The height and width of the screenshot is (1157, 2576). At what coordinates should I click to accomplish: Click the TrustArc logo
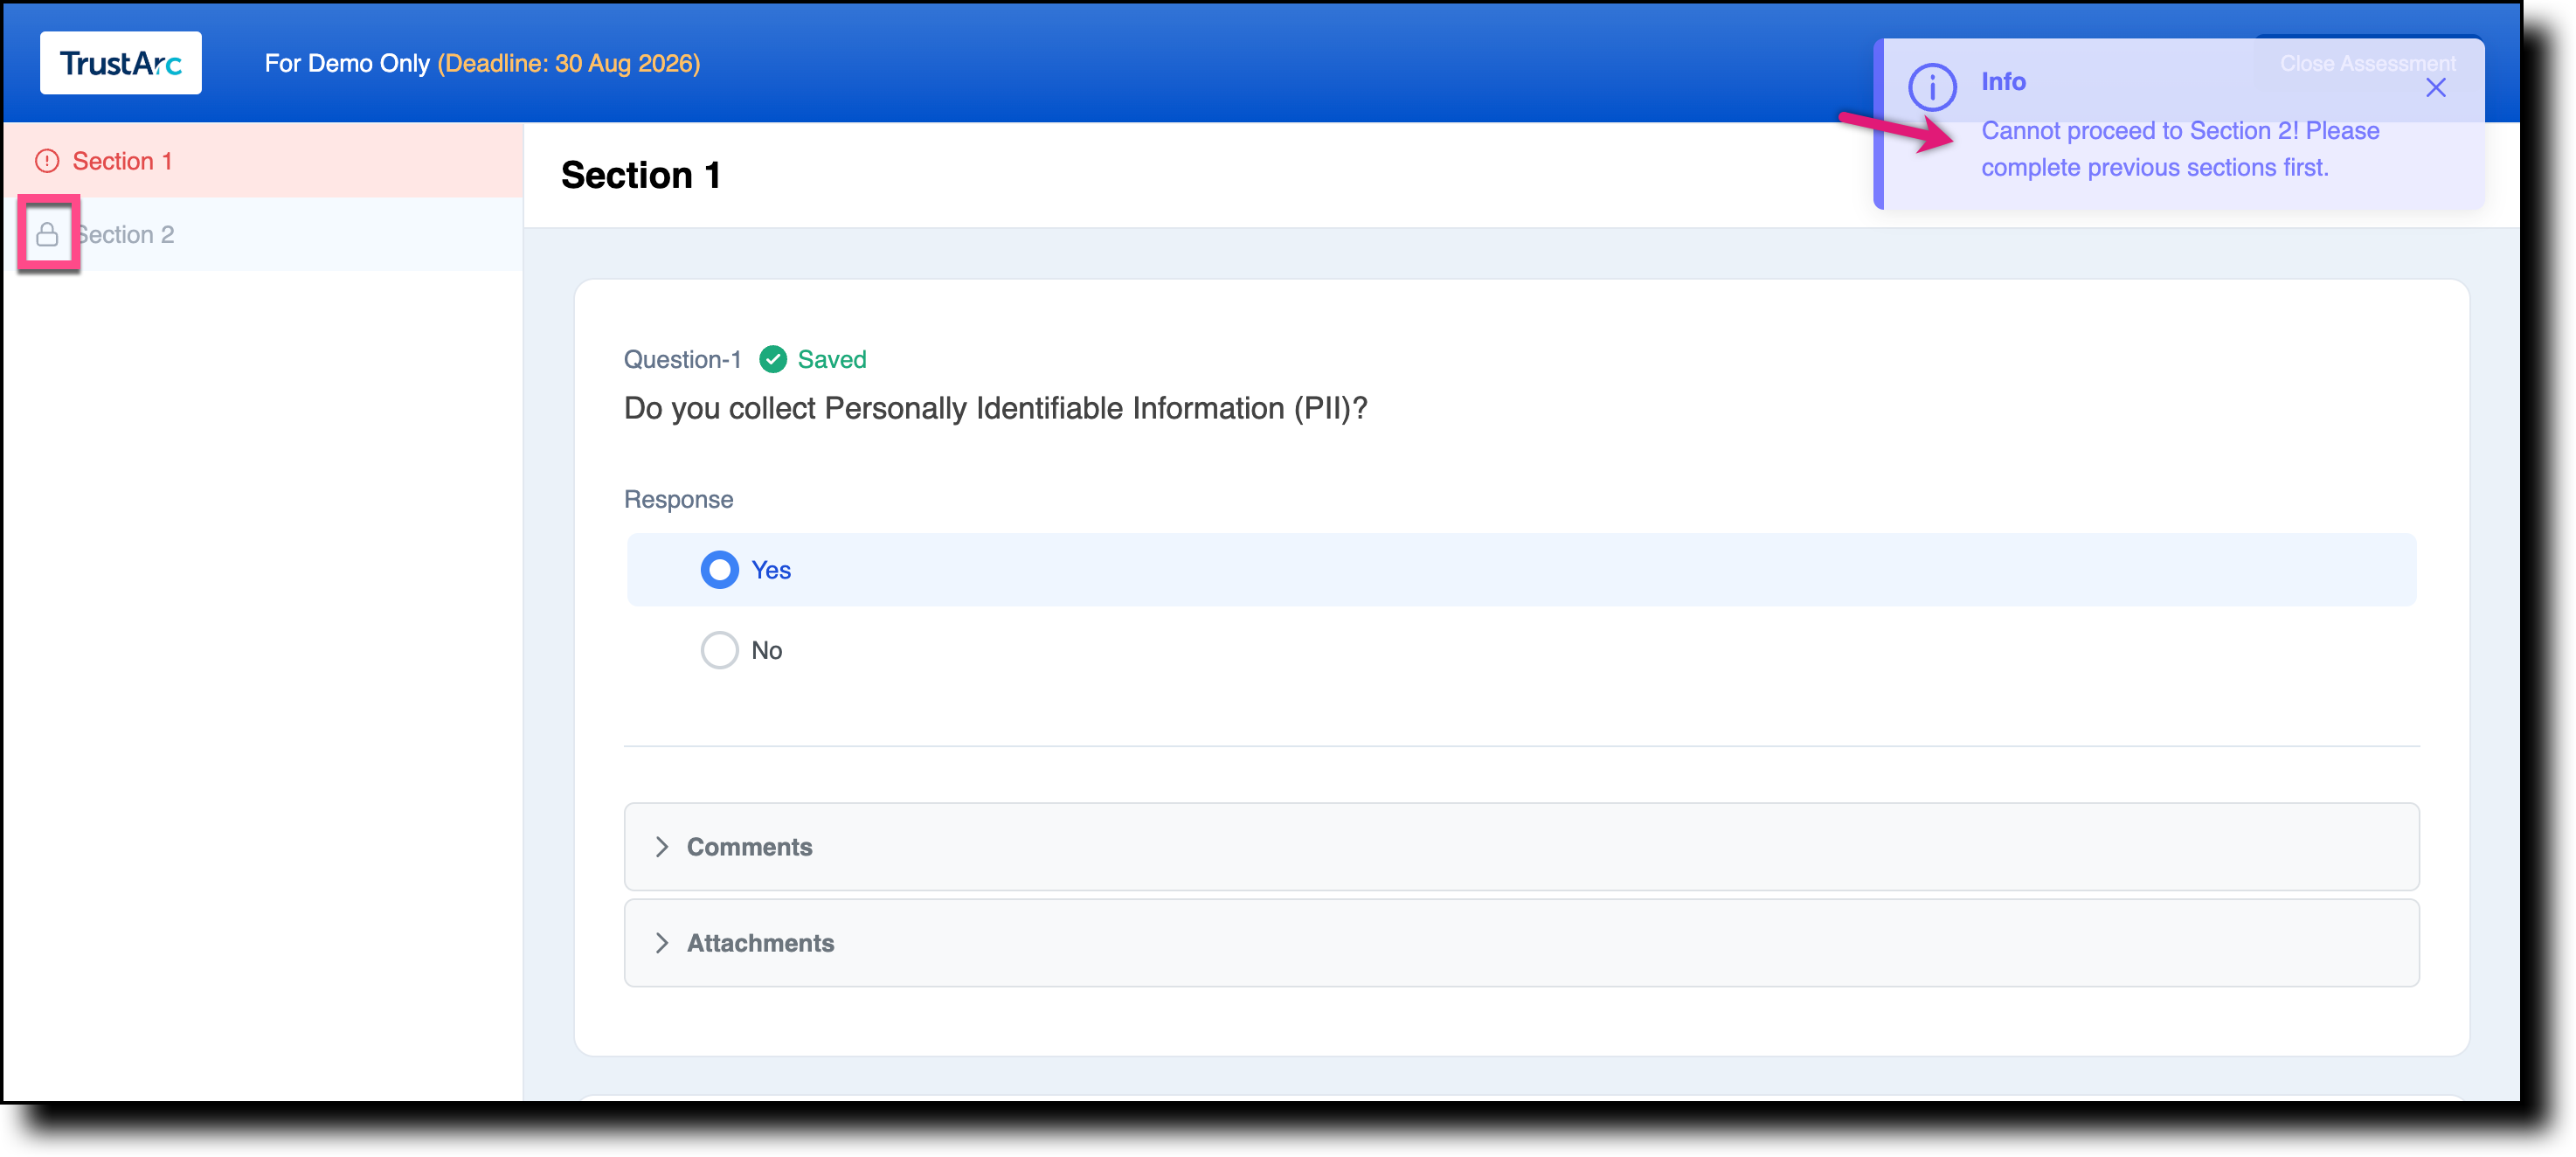[x=120, y=63]
